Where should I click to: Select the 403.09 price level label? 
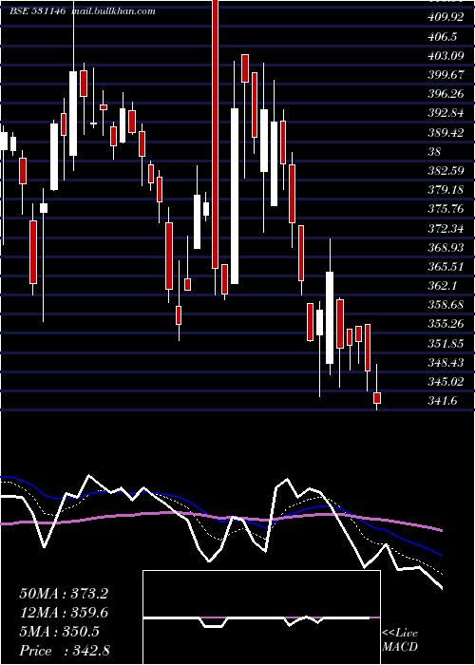tap(446, 56)
